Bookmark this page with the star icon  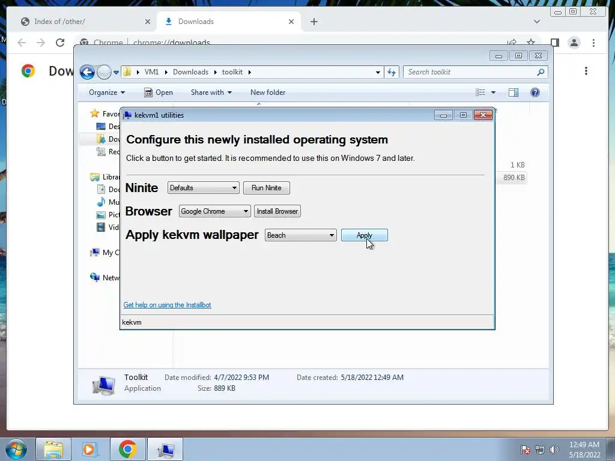531,42
